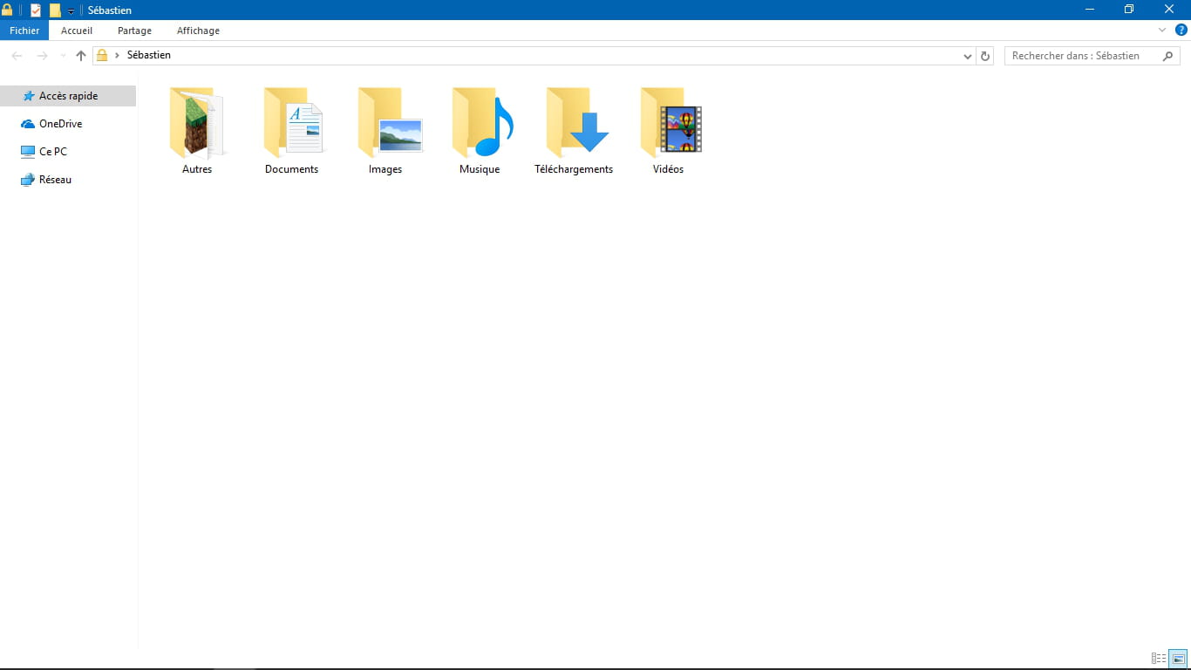Click the New Folder icon in title bar
Image resolution: width=1191 pixels, height=670 pixels.
(55, 10)
